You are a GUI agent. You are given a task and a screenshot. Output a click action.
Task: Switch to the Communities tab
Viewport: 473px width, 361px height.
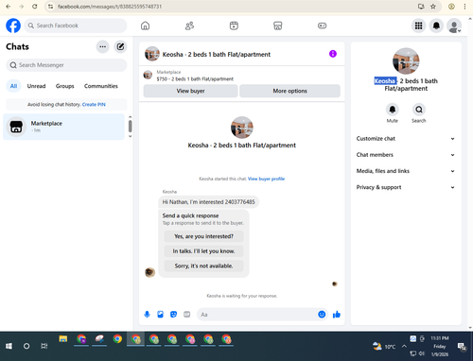101,86
